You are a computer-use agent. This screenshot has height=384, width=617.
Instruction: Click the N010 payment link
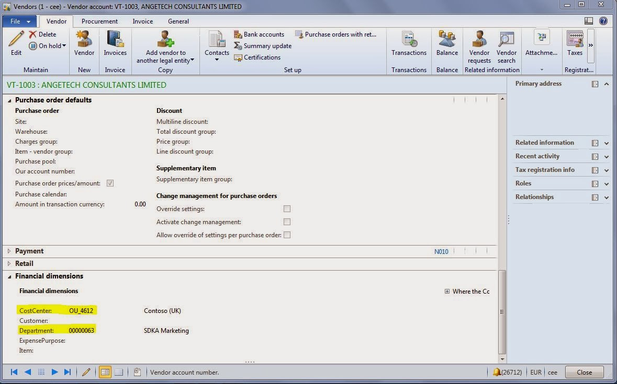tap(441, 251)
